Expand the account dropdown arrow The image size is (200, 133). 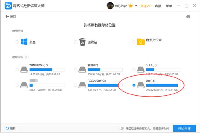tap(136, 6)
